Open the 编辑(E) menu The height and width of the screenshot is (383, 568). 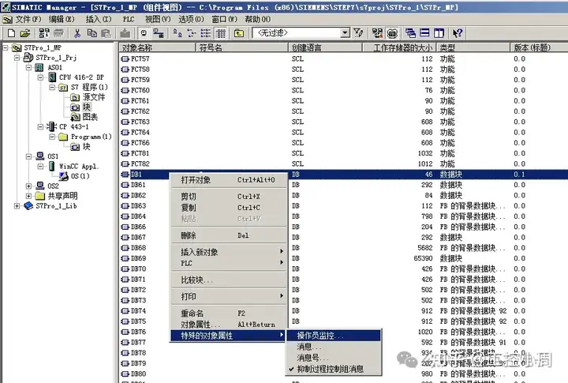62,19
